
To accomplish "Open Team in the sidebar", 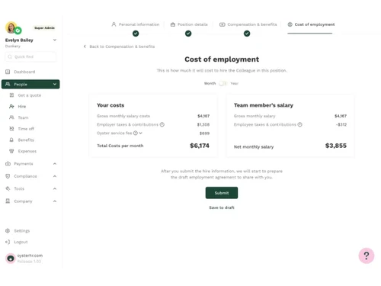I will click(x=23, y=117).
